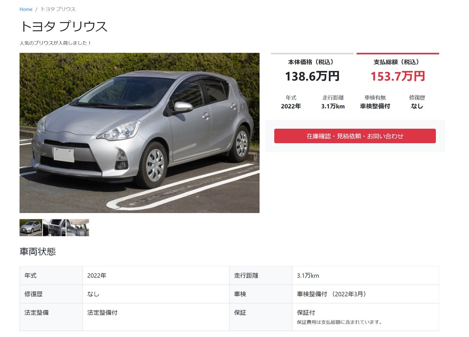
Task: Click the 車両状態 section heading
Action: point(38,251)
